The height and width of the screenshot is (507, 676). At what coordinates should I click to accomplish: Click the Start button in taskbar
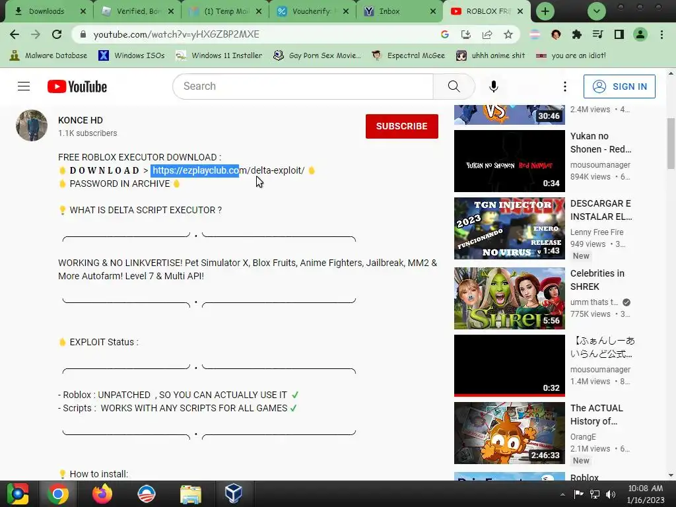pyautogui.click(x=18, y=494)
